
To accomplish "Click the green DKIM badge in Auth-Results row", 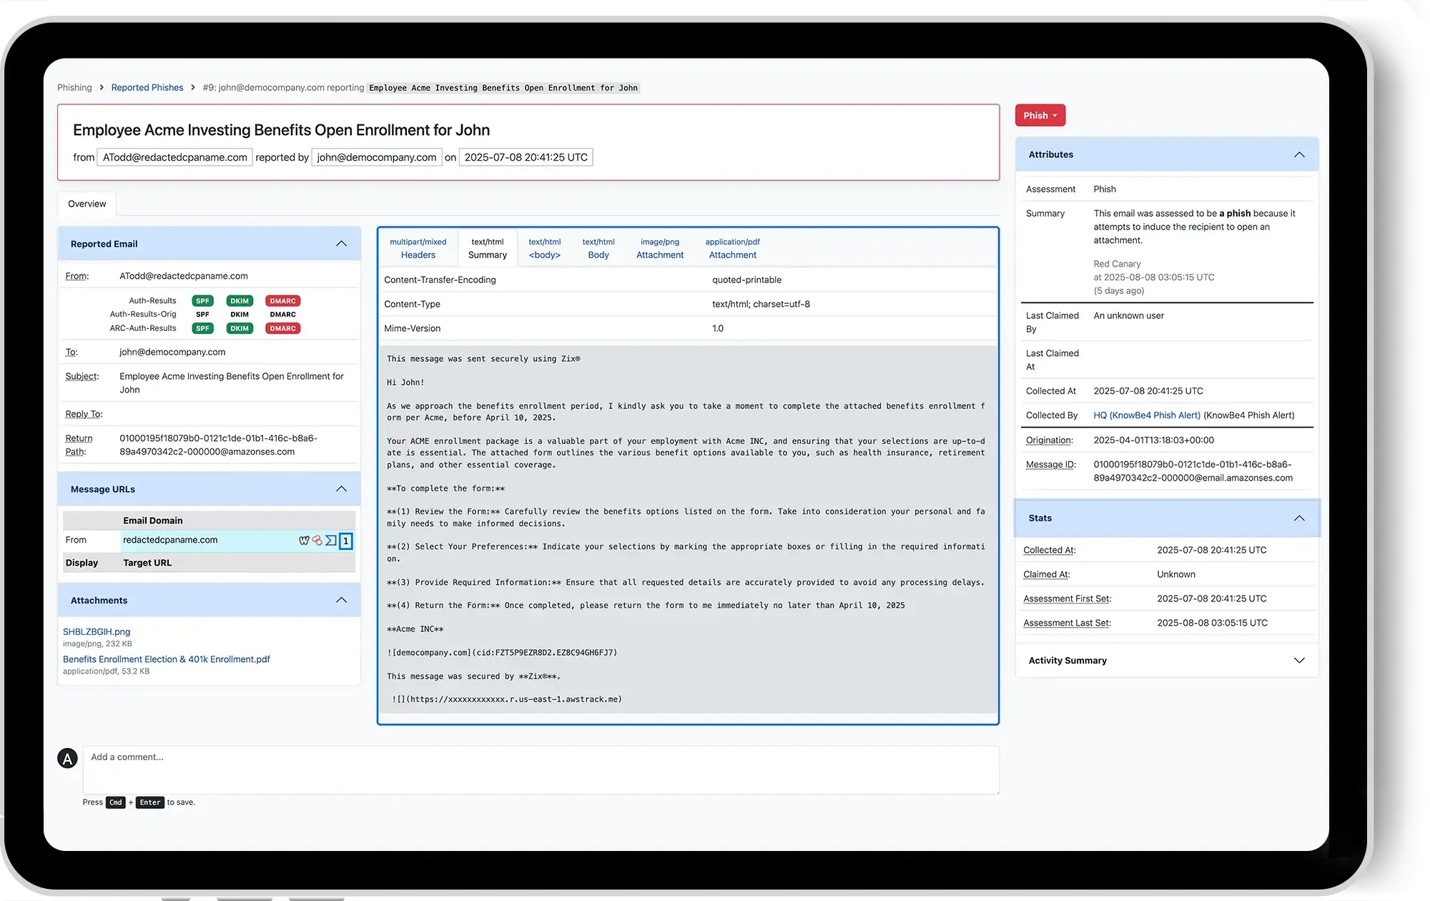I will pyautogui.click(x=240, y=301).
